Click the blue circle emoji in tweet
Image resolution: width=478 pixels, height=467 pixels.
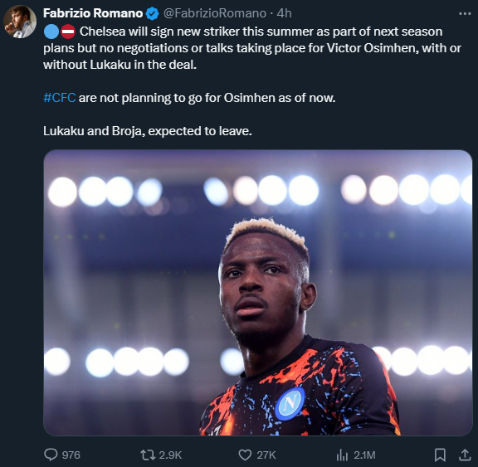(x=51, y=32)
